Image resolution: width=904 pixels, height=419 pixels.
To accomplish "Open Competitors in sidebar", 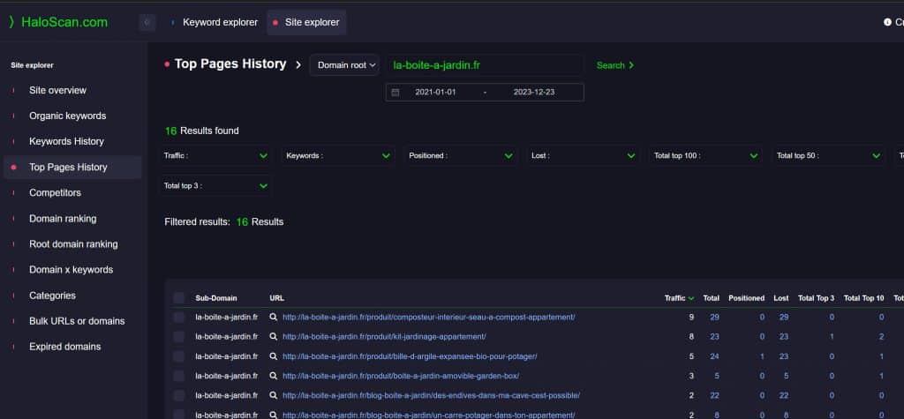I will (55, 192).
